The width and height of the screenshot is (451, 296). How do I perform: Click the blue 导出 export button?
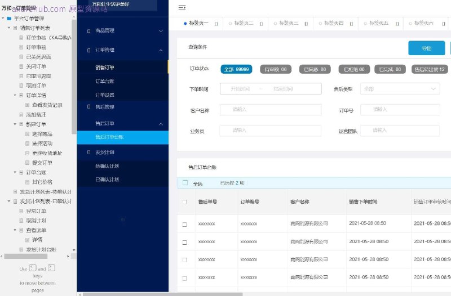[427, 48]
